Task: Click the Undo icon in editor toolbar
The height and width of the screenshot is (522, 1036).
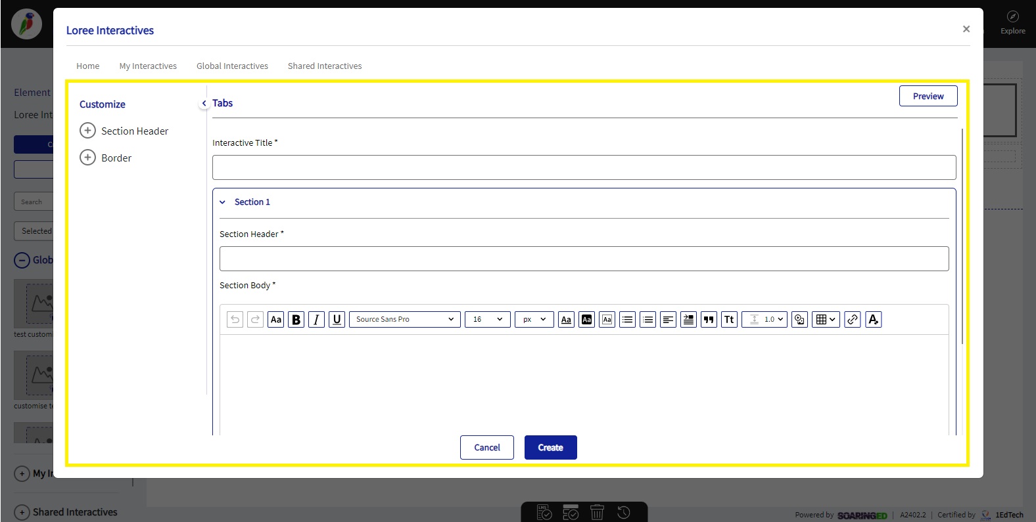Action: point(235,319)
